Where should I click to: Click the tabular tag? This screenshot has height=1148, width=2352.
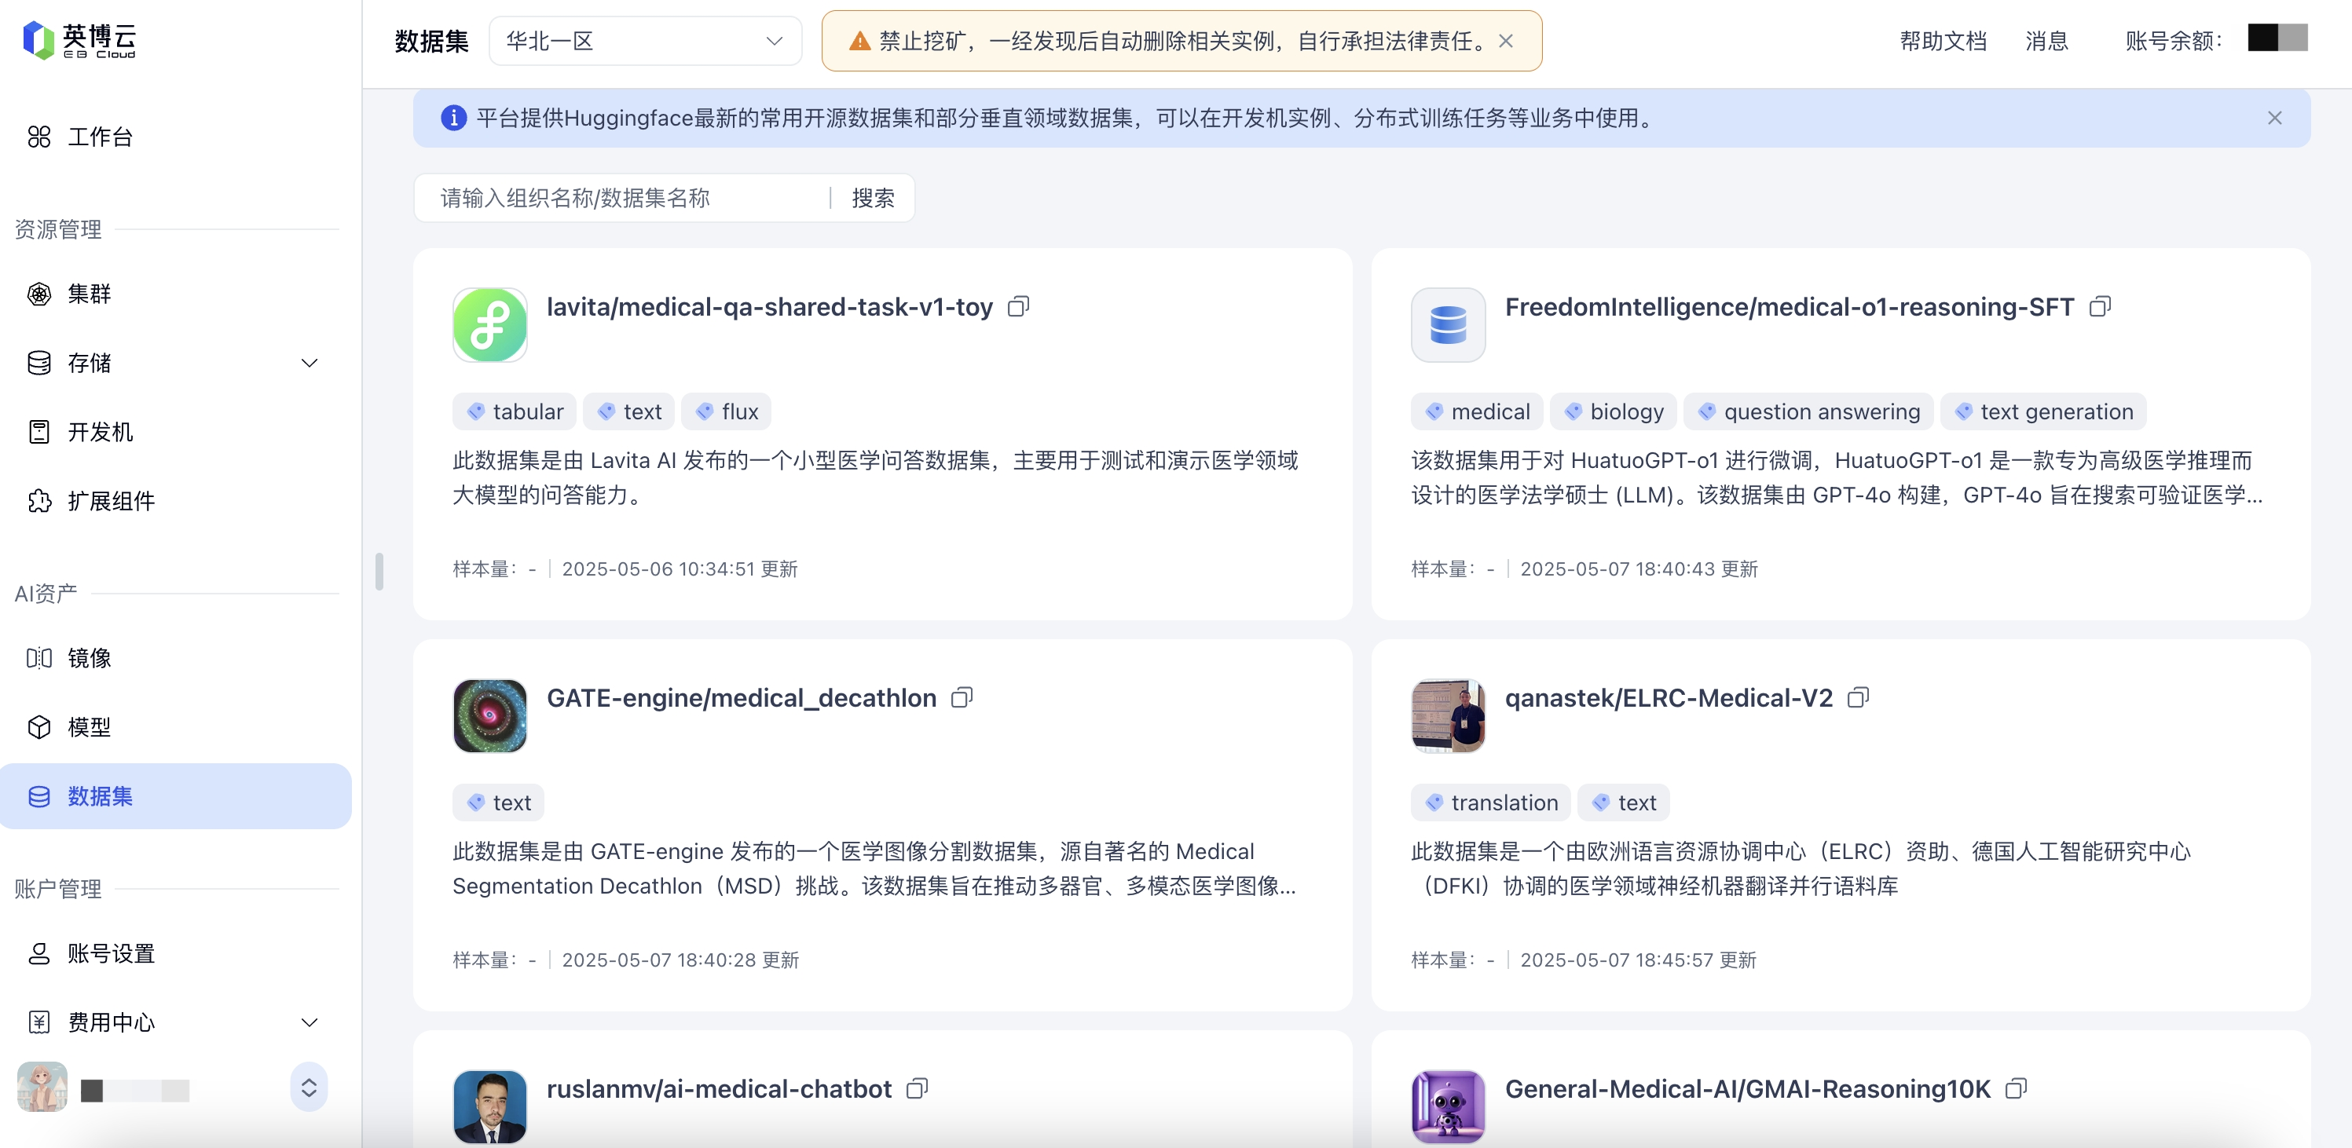pos(515,411)
